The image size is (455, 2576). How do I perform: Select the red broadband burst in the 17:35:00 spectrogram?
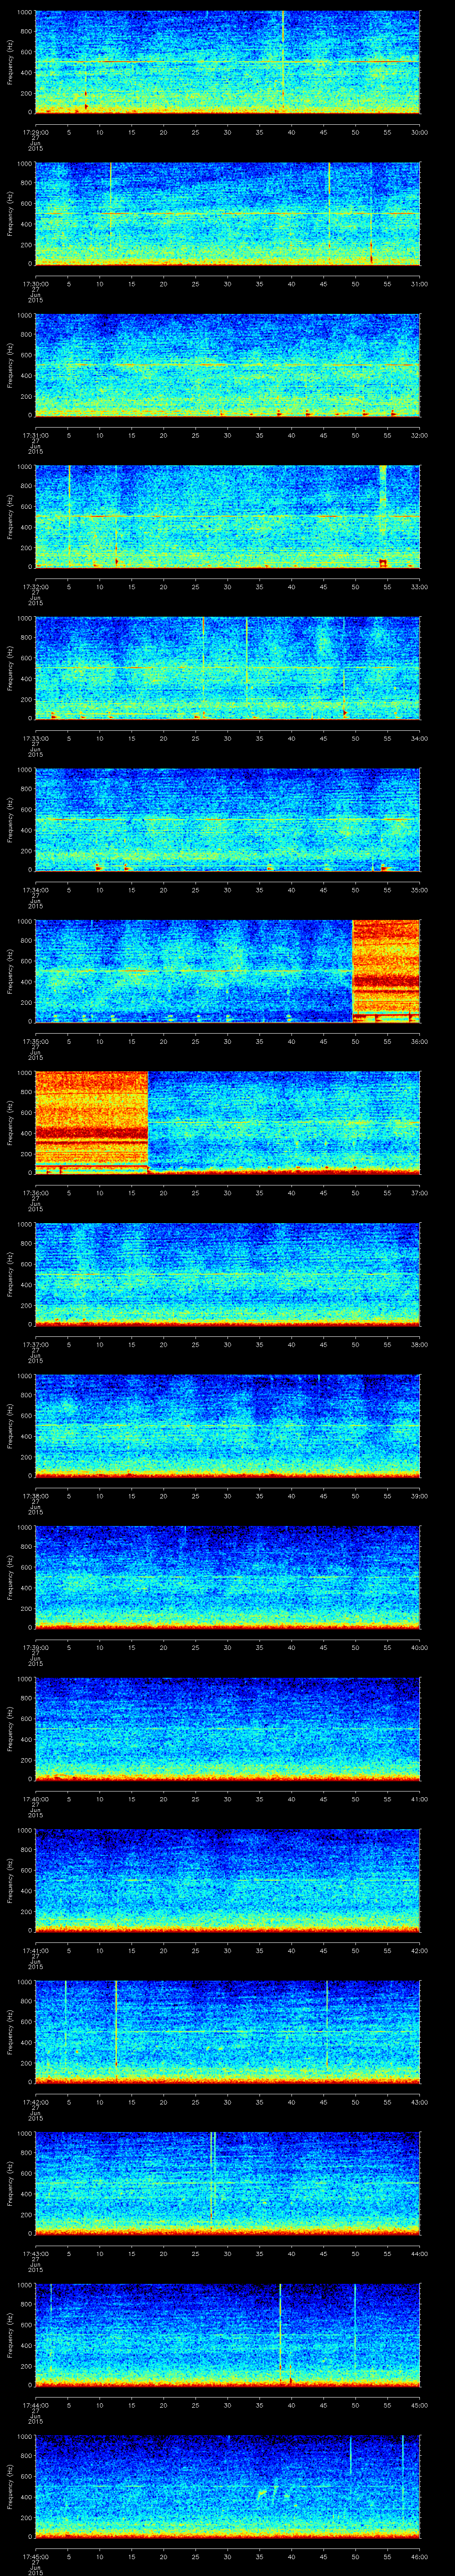(386, 970)
